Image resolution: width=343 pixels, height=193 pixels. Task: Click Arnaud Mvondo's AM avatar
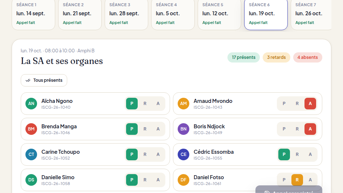click(x=183, y=104)
